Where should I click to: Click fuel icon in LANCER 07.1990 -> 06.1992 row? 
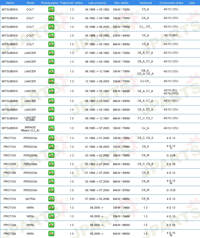pyautogui.click(x=51, y=53)
